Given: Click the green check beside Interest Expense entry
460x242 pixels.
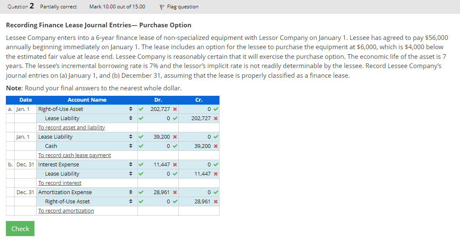Looking at the screenshot, I should pos(140,164).
